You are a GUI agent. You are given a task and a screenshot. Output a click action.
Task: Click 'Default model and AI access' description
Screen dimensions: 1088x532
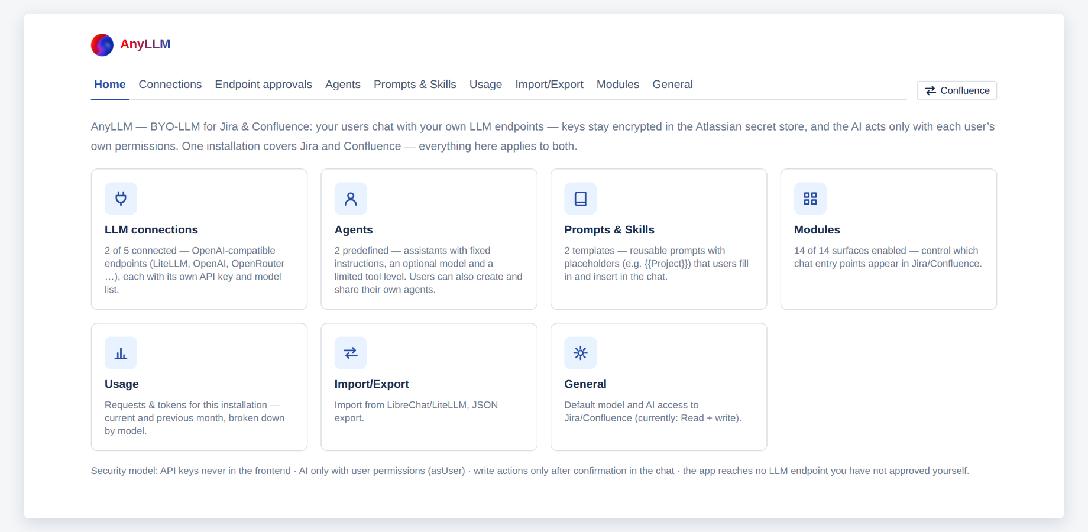[x=653, y=411]
